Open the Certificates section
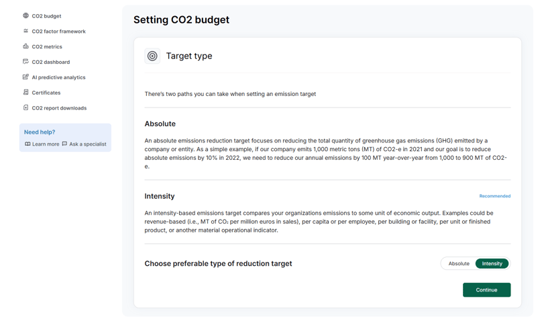The width and height of the screenshot is (544, 327). (46, 93)
